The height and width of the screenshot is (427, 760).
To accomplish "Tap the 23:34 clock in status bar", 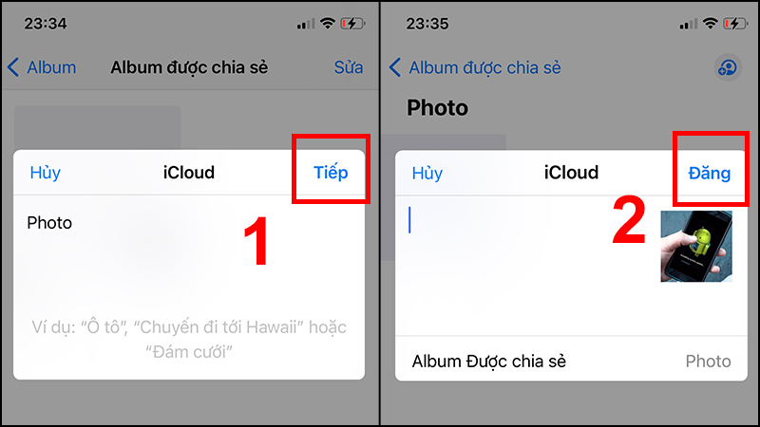I will pos(46,23).
